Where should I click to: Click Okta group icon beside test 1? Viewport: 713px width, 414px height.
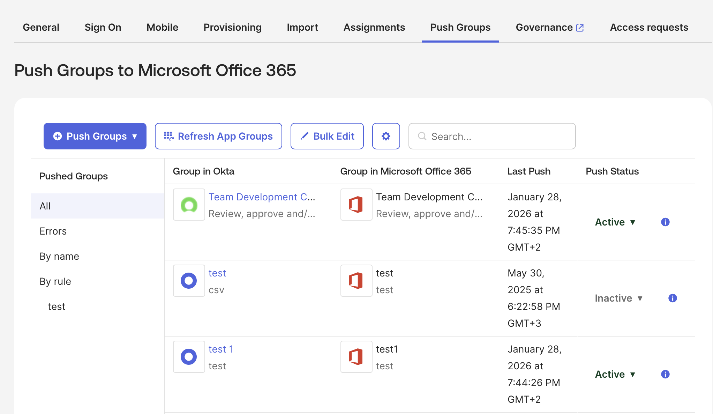click(x=189, y=357)
